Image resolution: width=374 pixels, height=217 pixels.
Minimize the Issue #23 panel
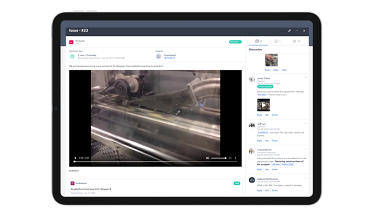pyautogui.click(x=297, y=31)
